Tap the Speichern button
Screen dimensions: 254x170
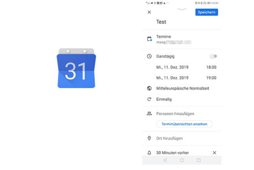coord(207,12)
